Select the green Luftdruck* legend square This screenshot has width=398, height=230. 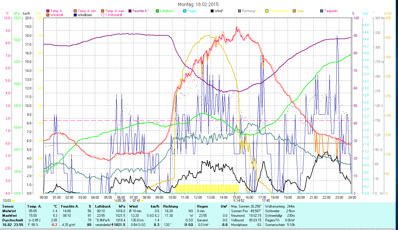point(157,11)
